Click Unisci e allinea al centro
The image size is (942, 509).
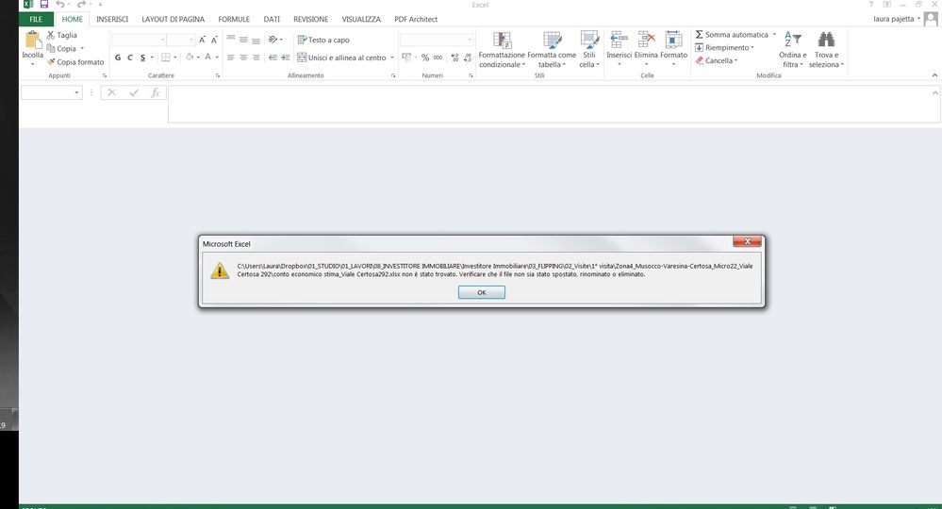click(x=341, y=57)
